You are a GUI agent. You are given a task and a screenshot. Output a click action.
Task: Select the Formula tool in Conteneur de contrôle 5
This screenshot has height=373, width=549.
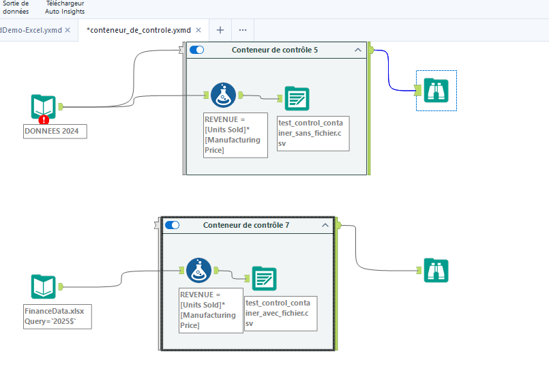pyautogui.click(x=222, y=95)
